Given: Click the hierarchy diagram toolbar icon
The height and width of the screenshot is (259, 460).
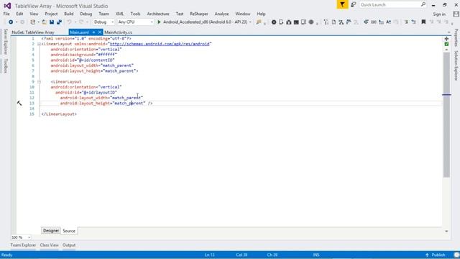Looking at the screenshot, I should click(341, 22).
